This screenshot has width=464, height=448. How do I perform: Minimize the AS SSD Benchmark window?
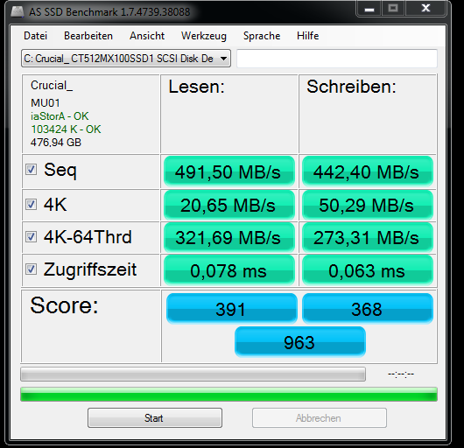[369, 9]
